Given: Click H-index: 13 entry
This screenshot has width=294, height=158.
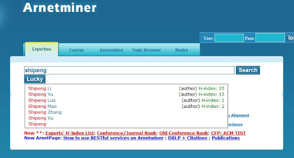Looking at the screenshot, I should pyautogui.click(x=212, y=95).
